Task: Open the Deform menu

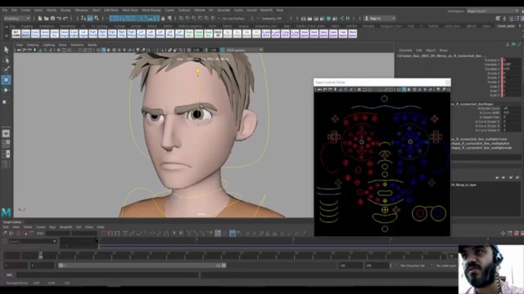Action: tap(200, 10)
